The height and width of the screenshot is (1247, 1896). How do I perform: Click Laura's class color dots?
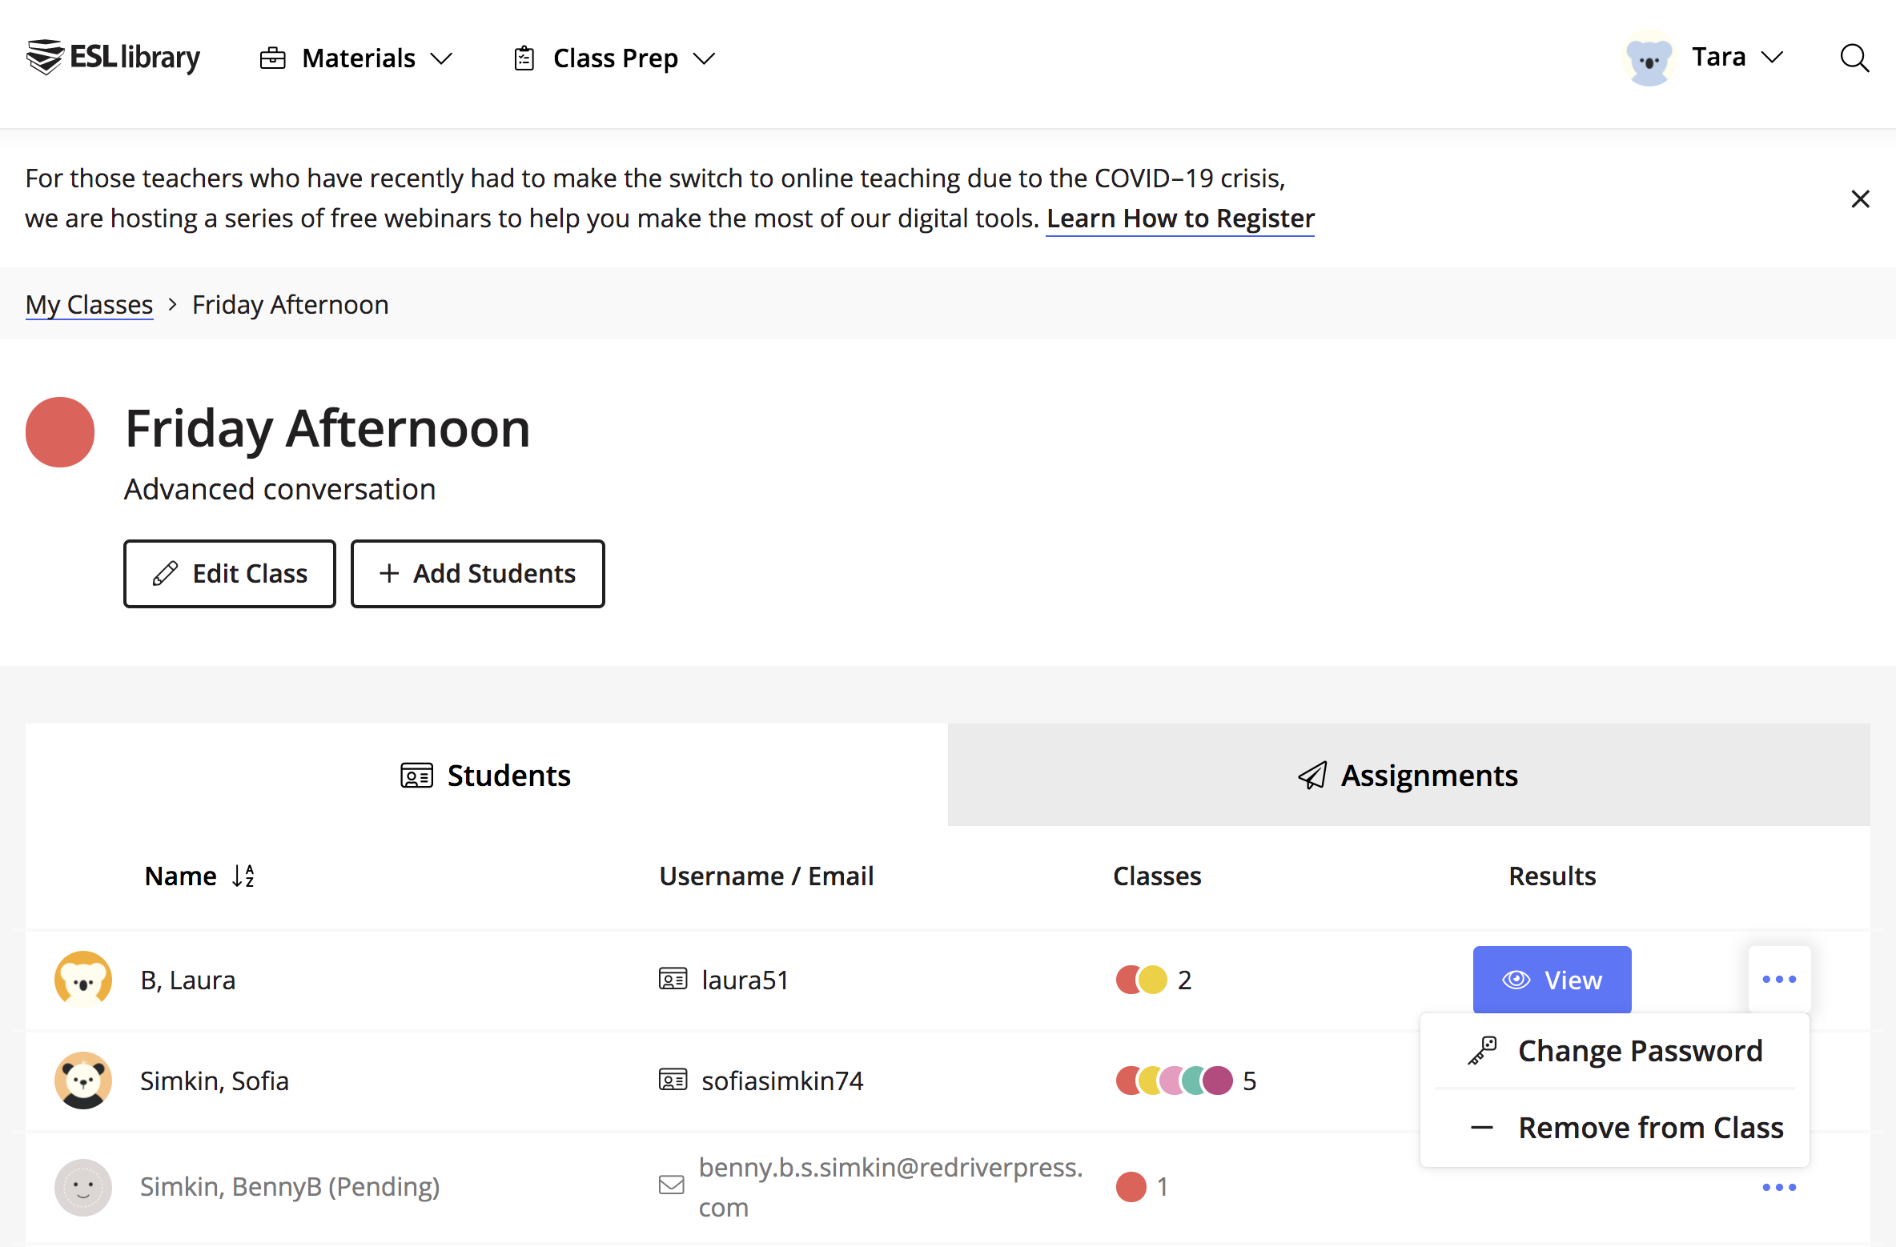[1142, 980]
